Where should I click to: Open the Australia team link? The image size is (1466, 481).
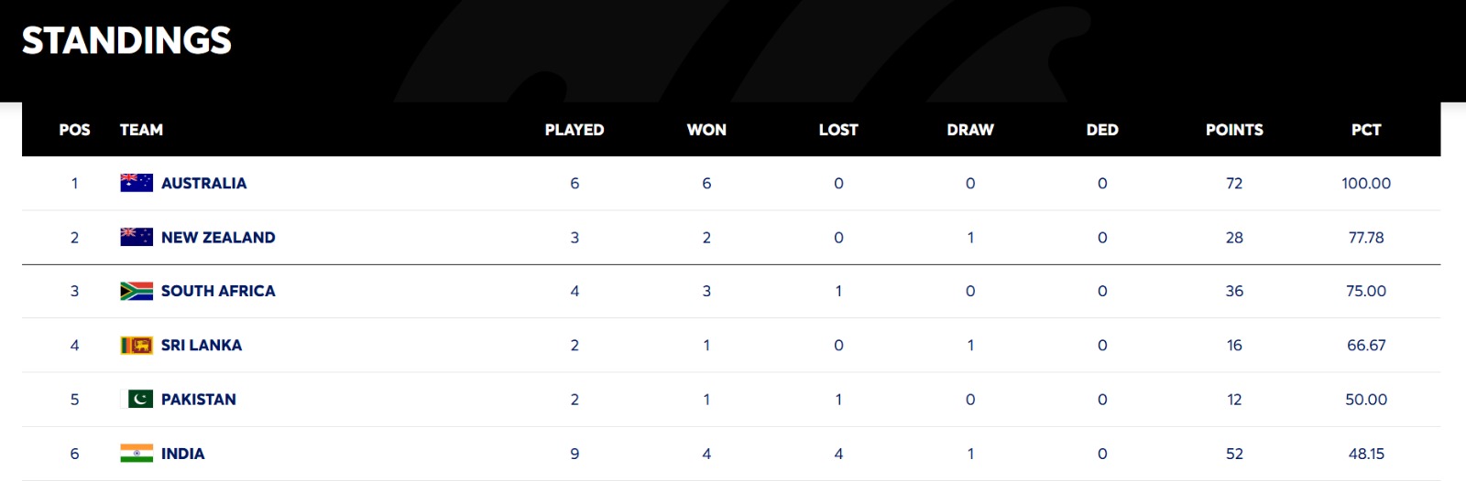203,183
